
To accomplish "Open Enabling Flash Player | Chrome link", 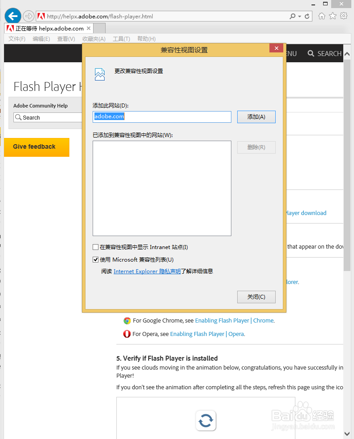I will tap(235, 321).
